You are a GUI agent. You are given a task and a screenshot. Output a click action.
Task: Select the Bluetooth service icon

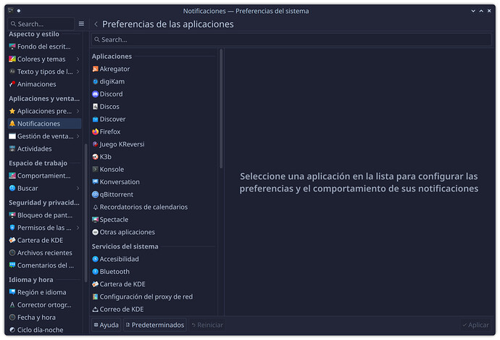pos(95,272)
